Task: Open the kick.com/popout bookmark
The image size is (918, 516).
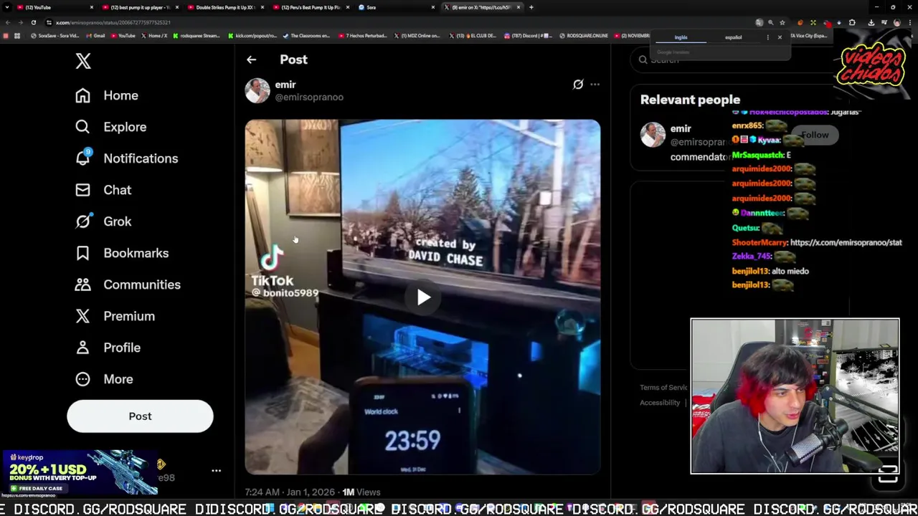Action: pyautogui.click(x=253, y=36)
